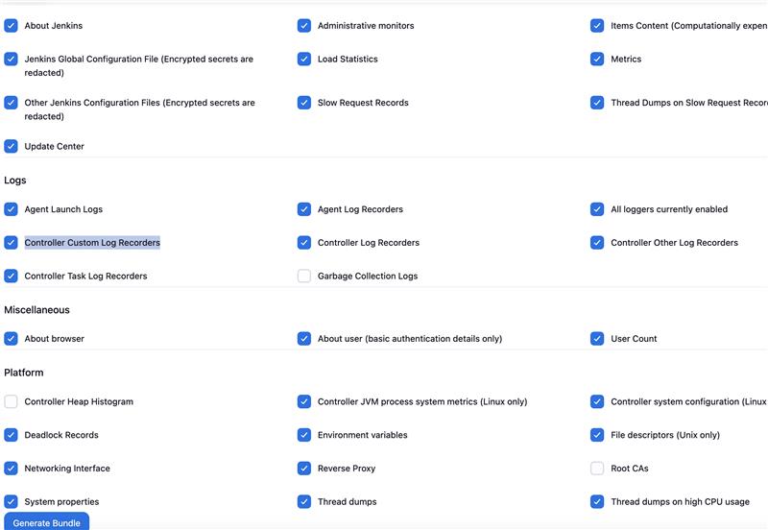Toggle Controller Custom Log Recorders checkbox
768x530 pixels.
click(x=11, y=243)
